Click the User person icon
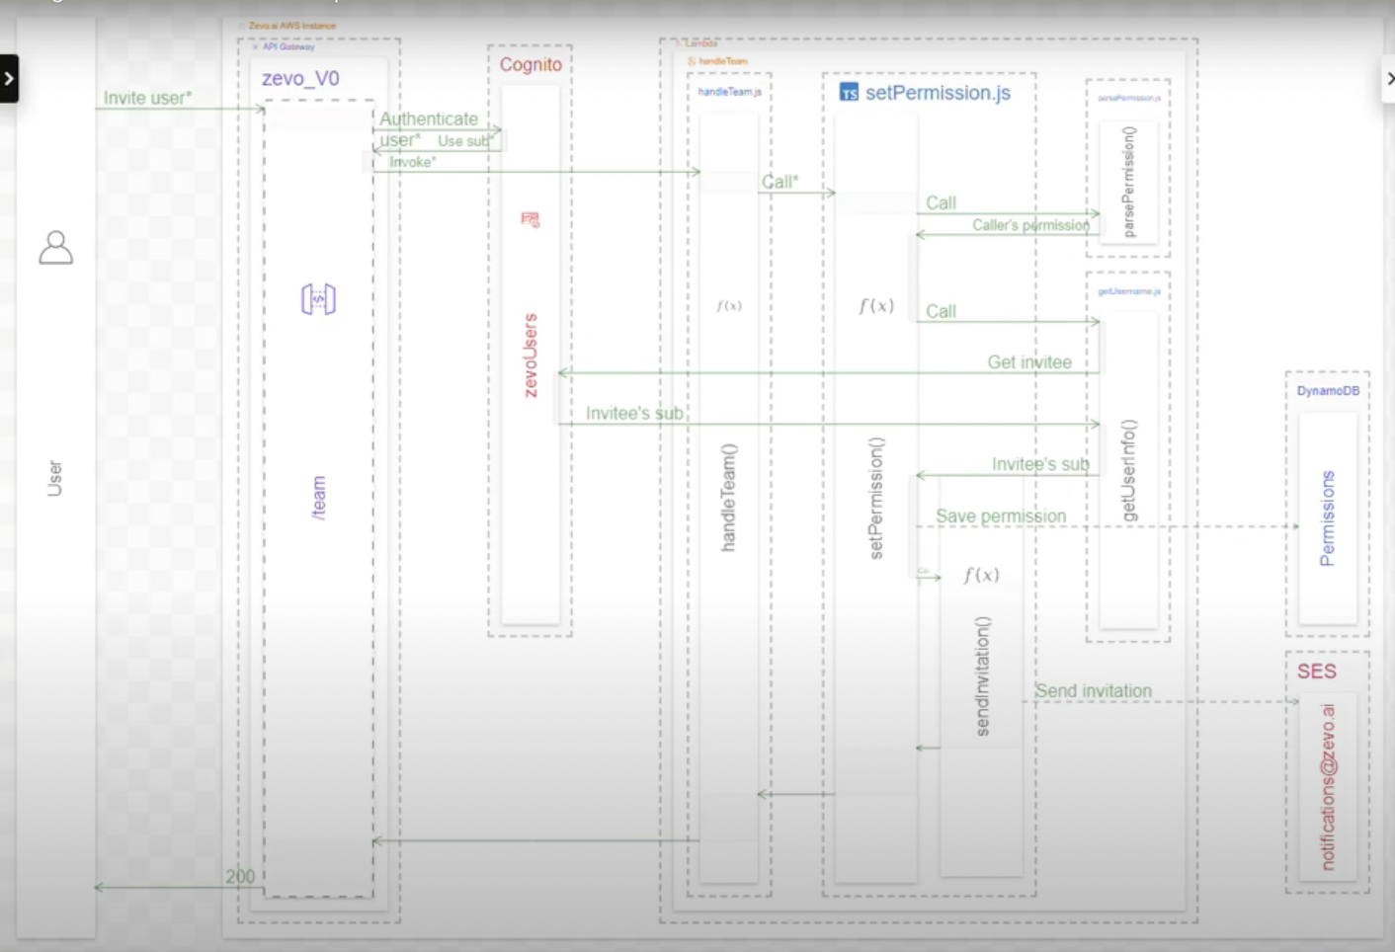The height and width of the screenshot is (952, 1395). coord(55,248)
